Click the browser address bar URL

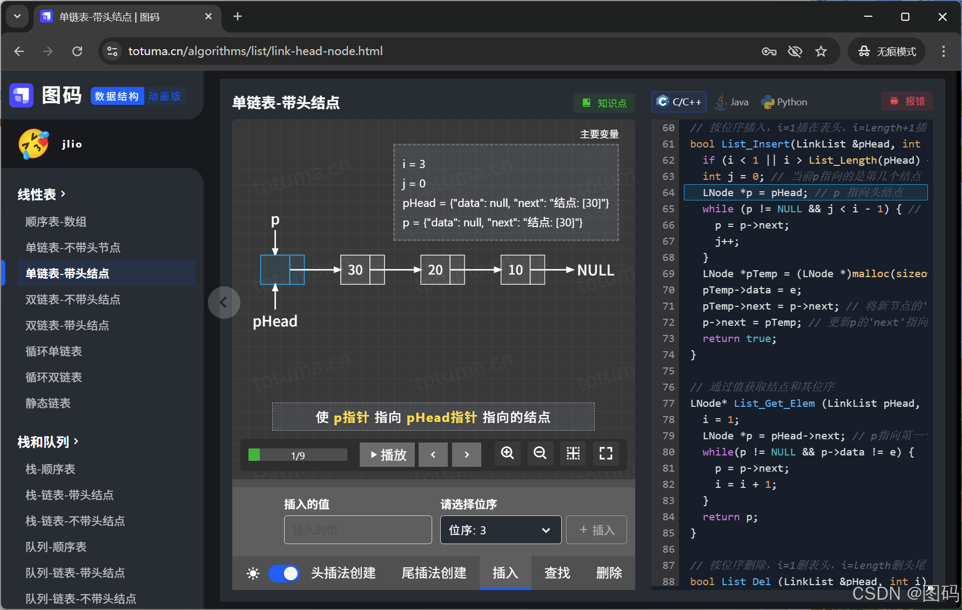click(x=255, y=51)
